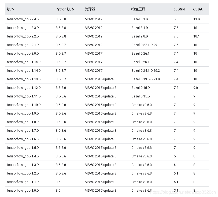This screenshot has height=197, width=218.
Task: Select the tensorflow_gpu-1.2.0 cell
Action: pyautogui.click(x=23, y=173)
